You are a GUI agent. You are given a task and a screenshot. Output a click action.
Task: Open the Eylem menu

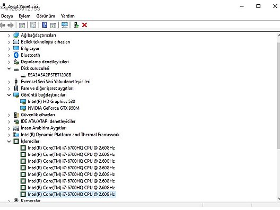pos(24,16)
